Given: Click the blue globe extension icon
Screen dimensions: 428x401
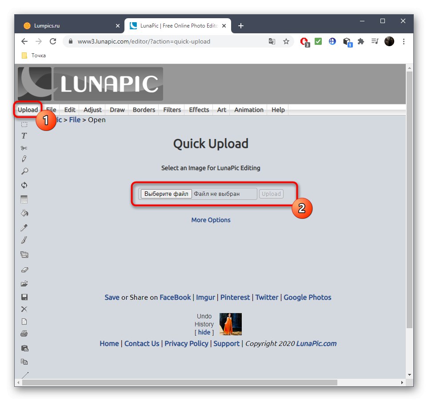Looking at the screenshot, I should [332, 41].
